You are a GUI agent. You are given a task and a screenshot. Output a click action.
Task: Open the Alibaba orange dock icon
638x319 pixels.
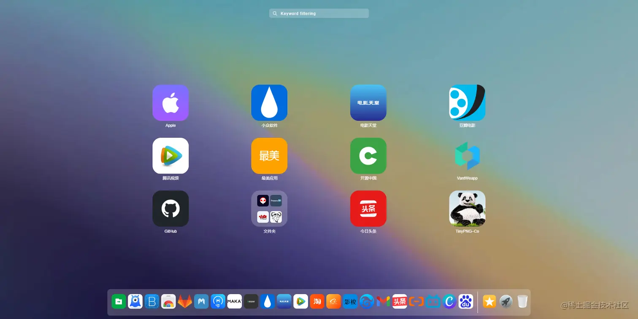coord(333,301)
